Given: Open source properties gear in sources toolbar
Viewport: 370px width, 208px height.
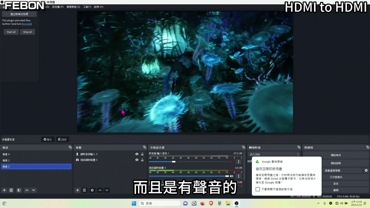Looking at the screenshot, I should tap(92, 190).
